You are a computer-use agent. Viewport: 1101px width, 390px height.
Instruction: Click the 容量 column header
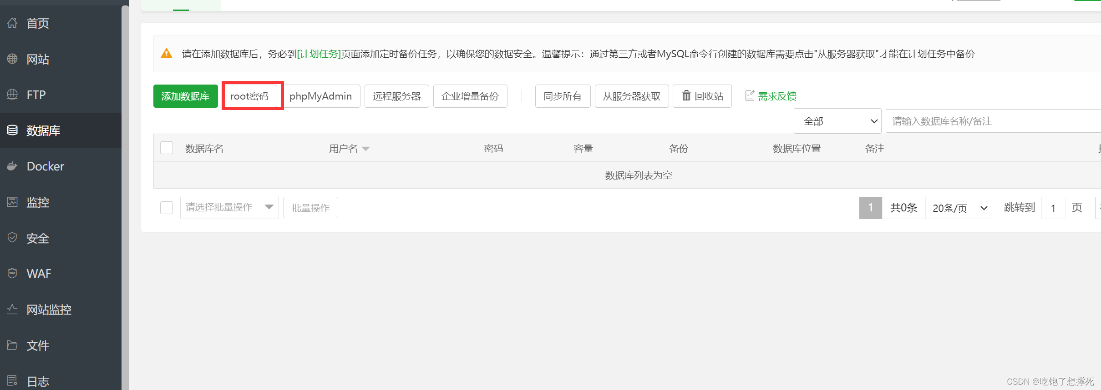click(x=583, y=149)
